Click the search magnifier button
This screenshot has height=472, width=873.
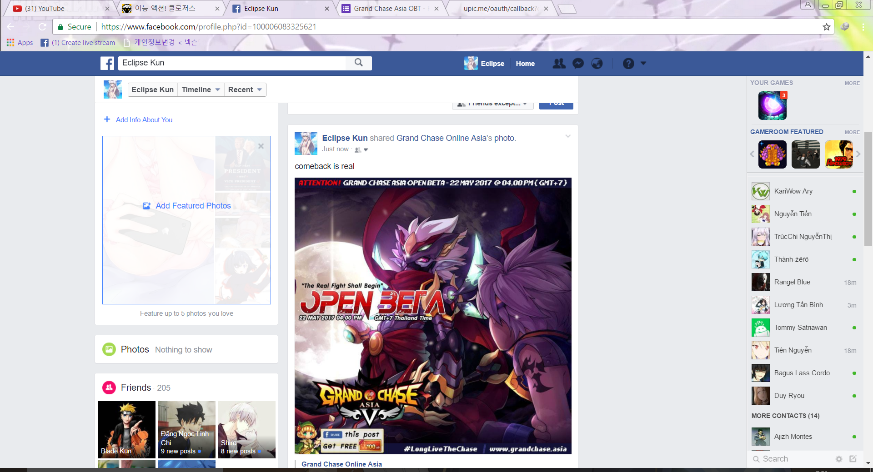pos(359,63)
